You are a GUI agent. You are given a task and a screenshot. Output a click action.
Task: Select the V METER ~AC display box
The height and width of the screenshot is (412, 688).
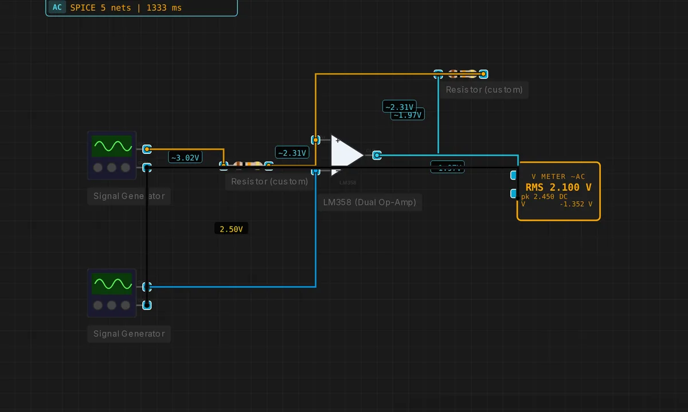[x=558, y=191]
